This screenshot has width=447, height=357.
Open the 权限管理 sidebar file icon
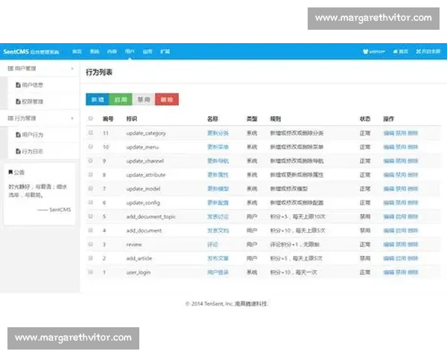18,101
